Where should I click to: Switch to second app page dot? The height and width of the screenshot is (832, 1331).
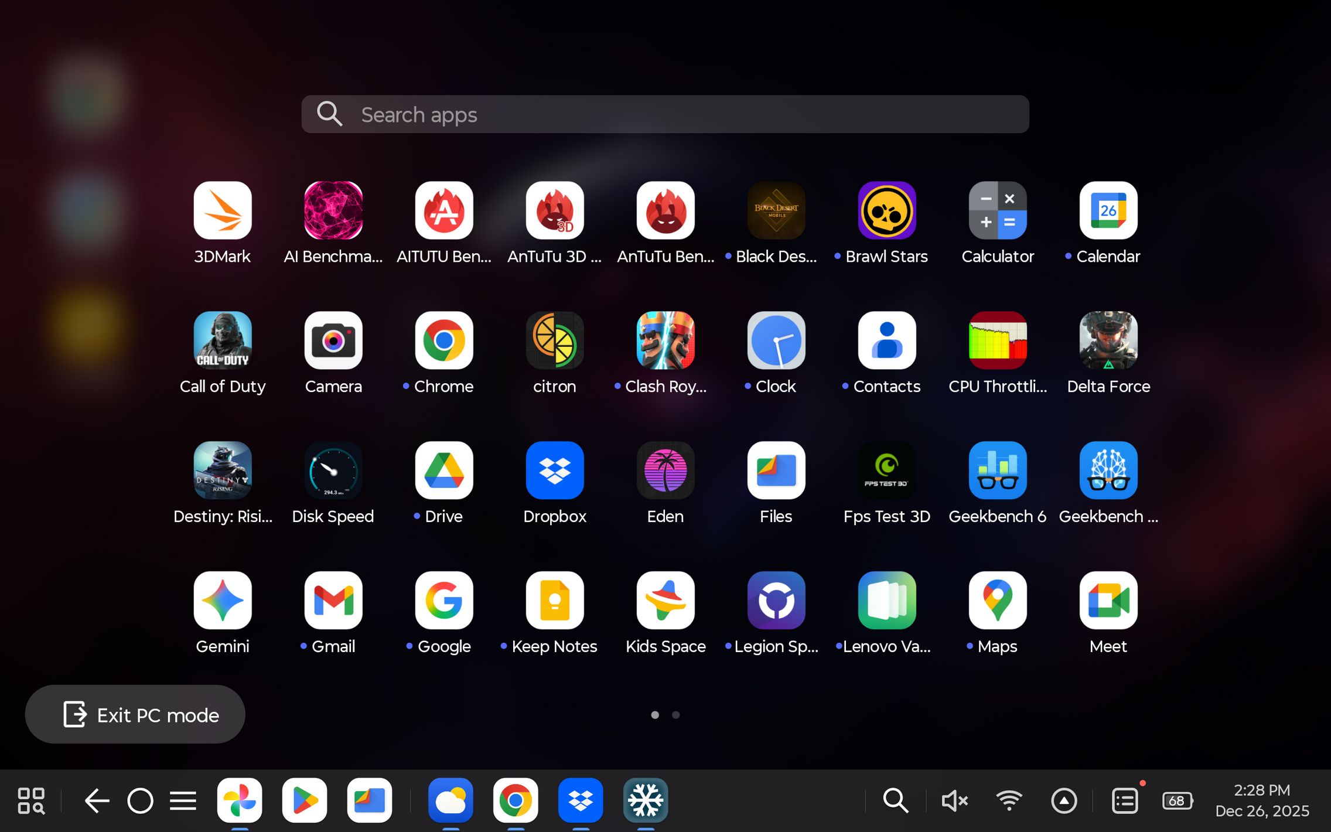coord(675,715)
